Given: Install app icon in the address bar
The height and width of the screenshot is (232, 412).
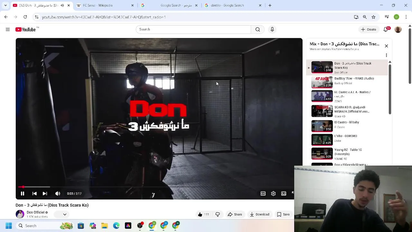Looking at the screenshot, I should coord(356,17).
